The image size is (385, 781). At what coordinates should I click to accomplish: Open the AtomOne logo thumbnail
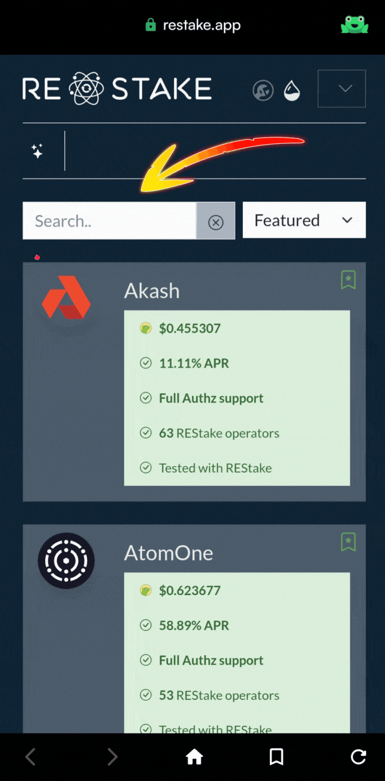point(66,561)
